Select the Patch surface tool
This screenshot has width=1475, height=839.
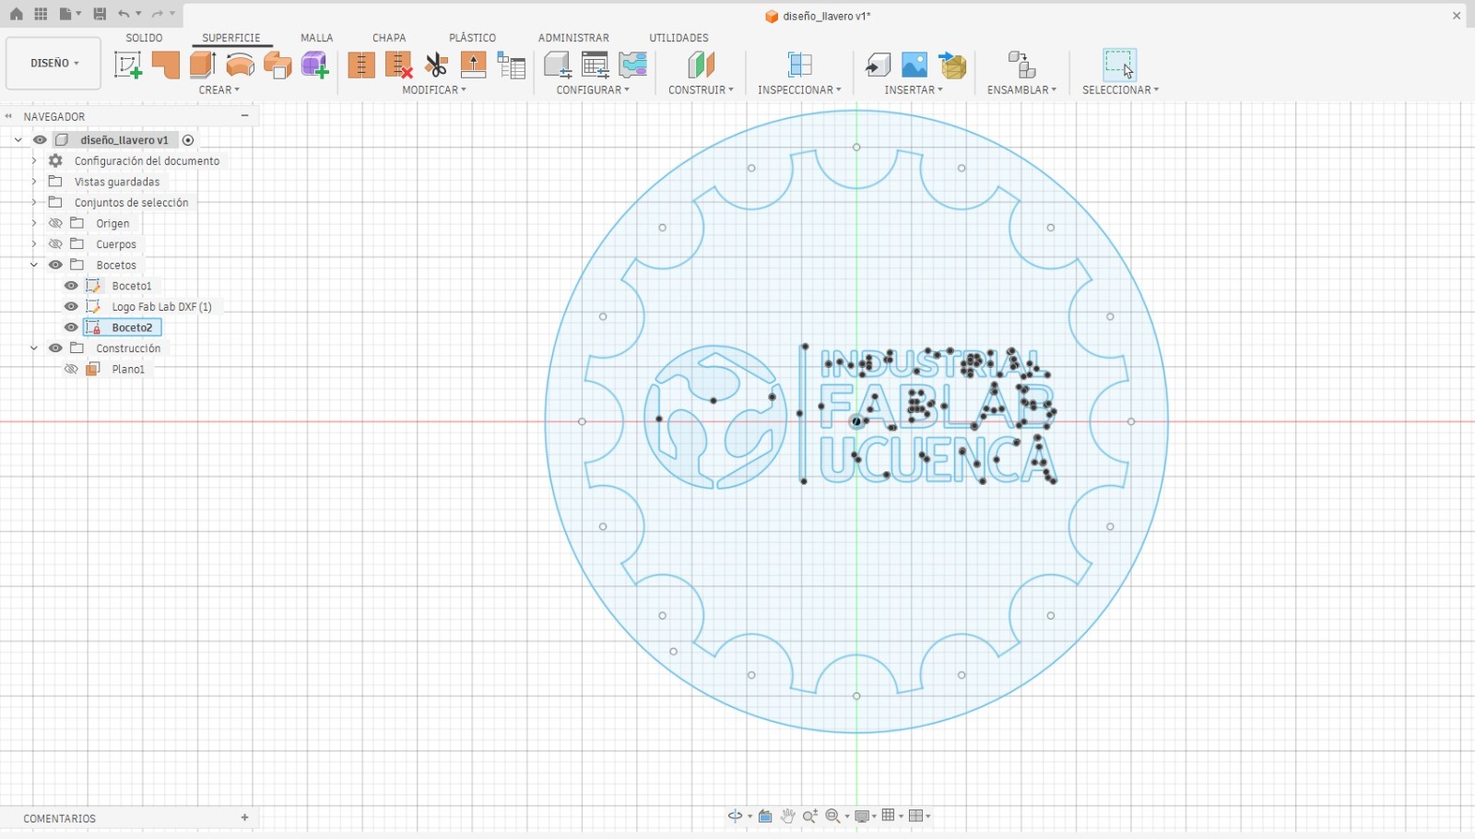coord(165,65)
